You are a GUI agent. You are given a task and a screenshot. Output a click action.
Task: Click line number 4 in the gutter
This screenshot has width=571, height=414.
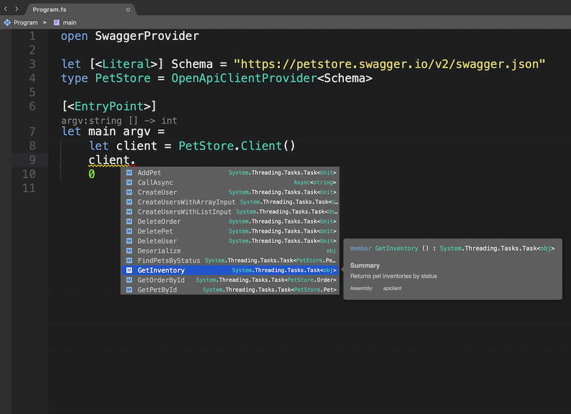click(x=32, y=78)
